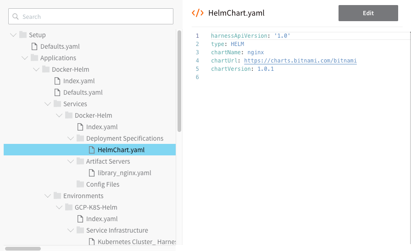Click the 'type: HELM' text on line 2
Screen dimensions: 411x251
(228, 44)
